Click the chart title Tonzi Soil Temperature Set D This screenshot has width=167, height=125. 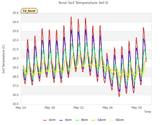(83, 3)
